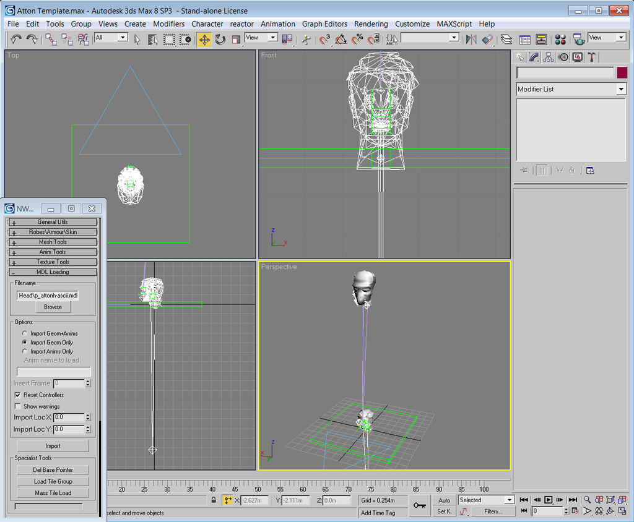The width and height of the screenshot is (634, 522).
Task: Select the Bind to Space Warp tool
Action: pos(83,39)
